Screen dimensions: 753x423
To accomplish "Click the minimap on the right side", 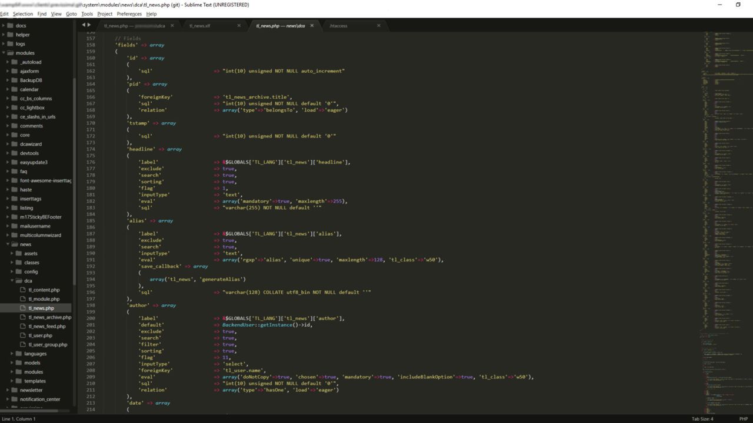I will (x=726, y=223).
